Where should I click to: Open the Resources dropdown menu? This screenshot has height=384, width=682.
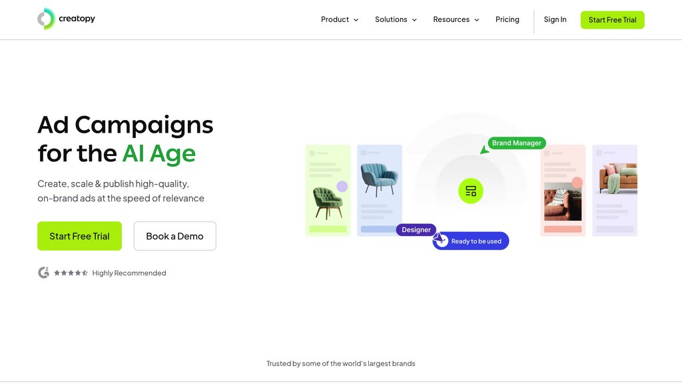click(x=456, y=20)
